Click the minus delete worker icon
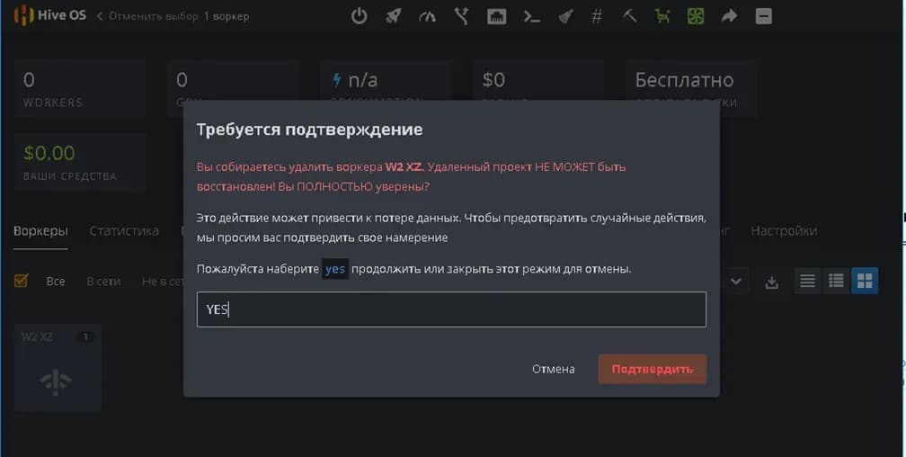The height and width of the screenshot is (457, 906). [763, 16]
